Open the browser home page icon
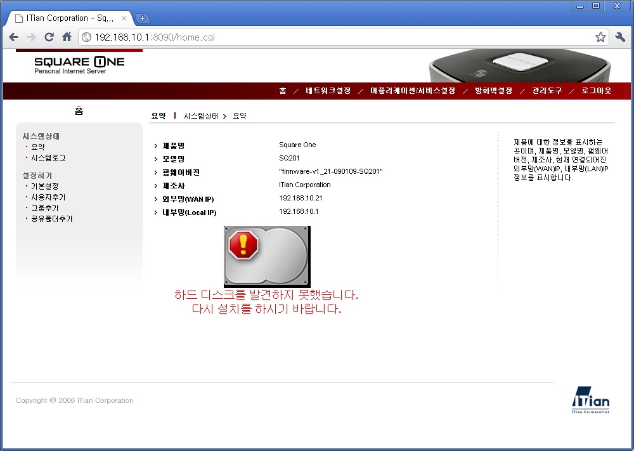This screenshot has width=634, height=451. pyautogui.click(x=67, y=37)
